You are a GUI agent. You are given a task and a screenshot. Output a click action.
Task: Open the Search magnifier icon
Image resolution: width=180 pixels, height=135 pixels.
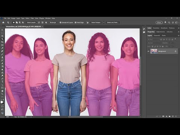pyautogui.click(x=169, y=22)
